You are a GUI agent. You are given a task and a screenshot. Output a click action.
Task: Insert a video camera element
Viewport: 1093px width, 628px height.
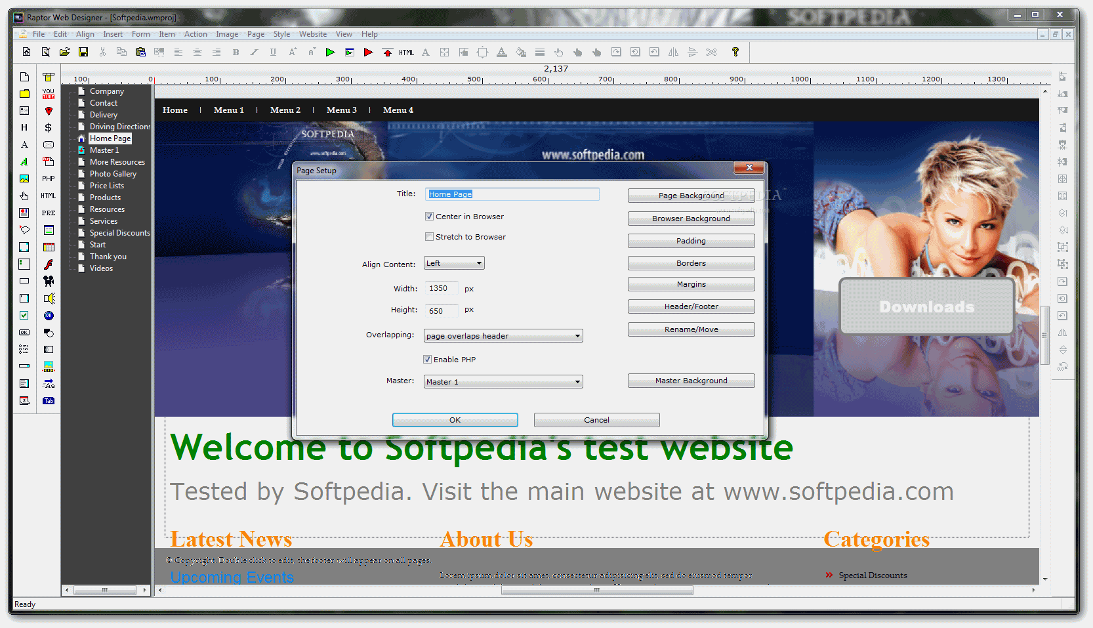49,281
